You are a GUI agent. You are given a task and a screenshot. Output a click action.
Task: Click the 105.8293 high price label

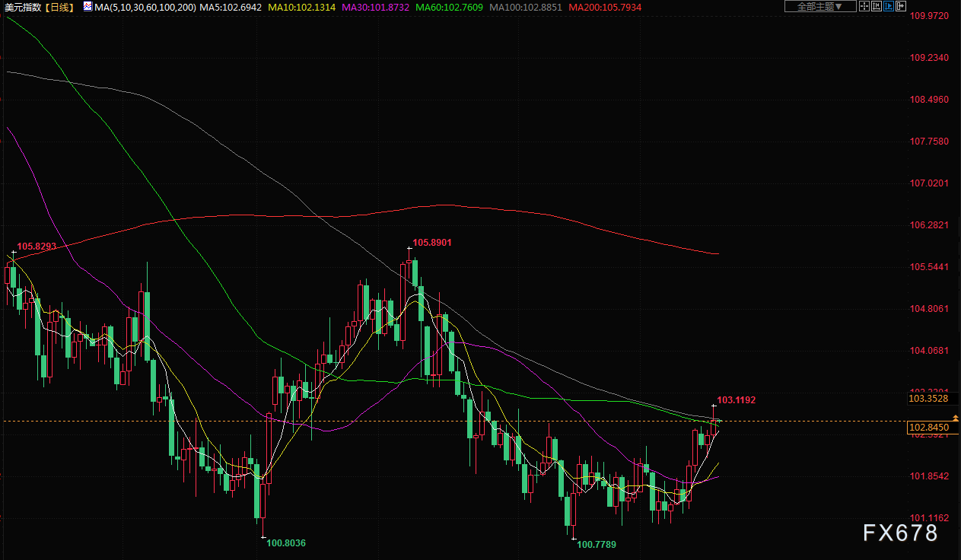(x=37, y=247)
